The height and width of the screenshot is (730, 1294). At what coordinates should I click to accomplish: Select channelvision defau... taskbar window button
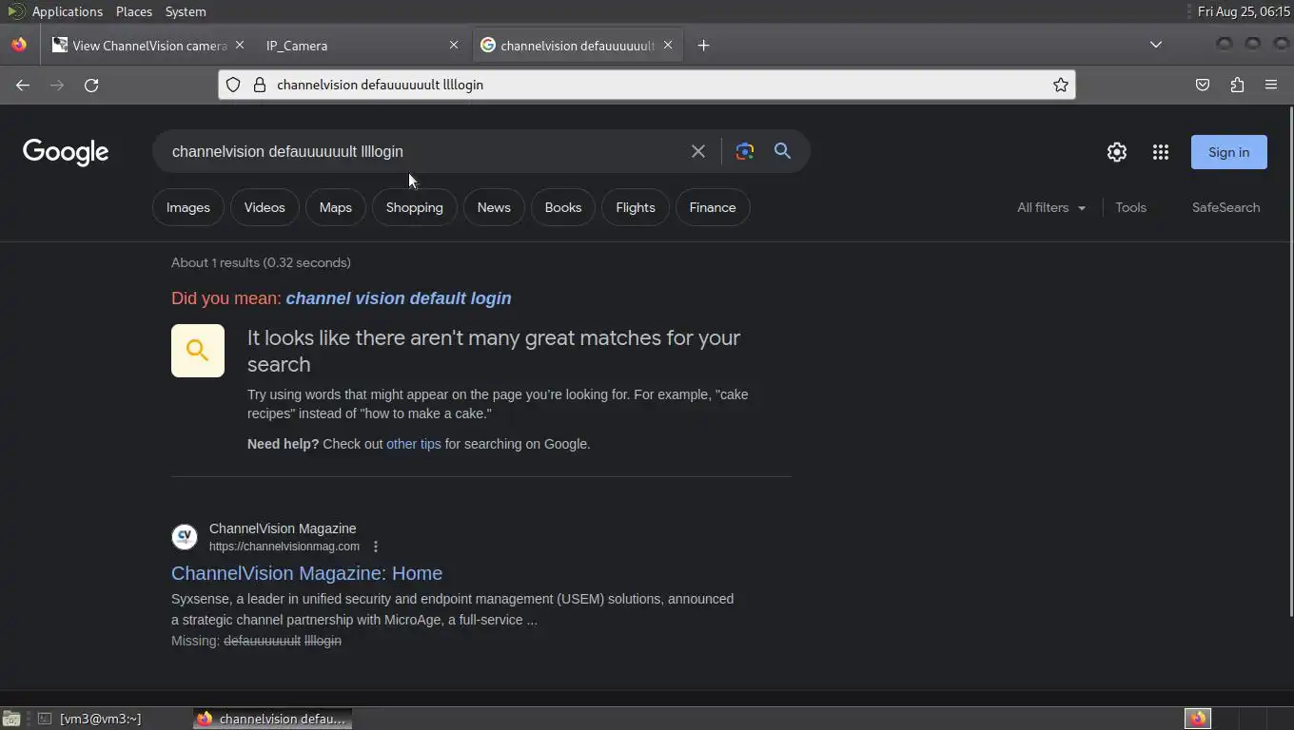(273, 719)
